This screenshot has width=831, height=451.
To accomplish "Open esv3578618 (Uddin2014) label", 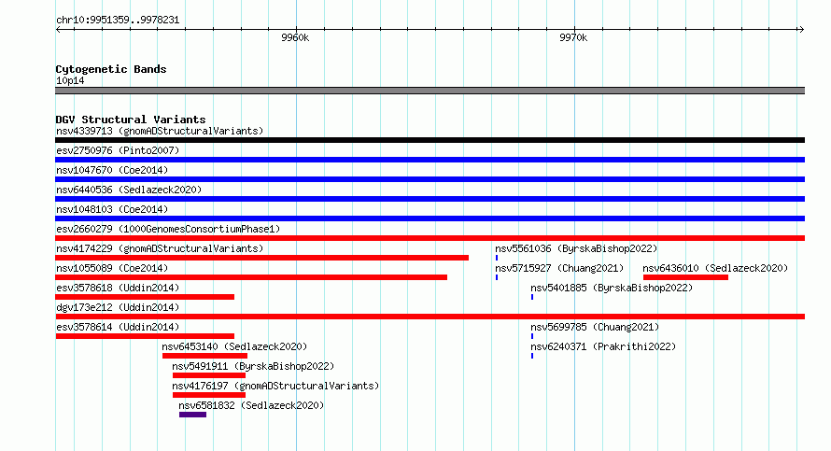I will (x=118, y=288).
